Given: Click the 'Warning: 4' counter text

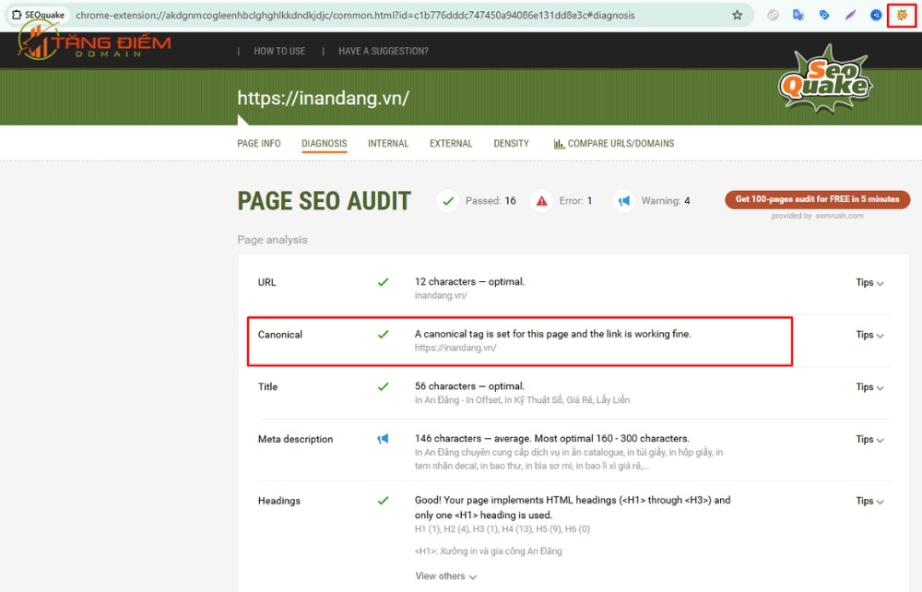Looking at the screenshot, I should 666,201.
